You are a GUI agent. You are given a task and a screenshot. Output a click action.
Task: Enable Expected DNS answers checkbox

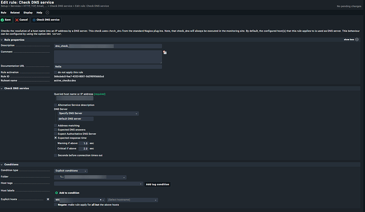[x=56, y=130]
